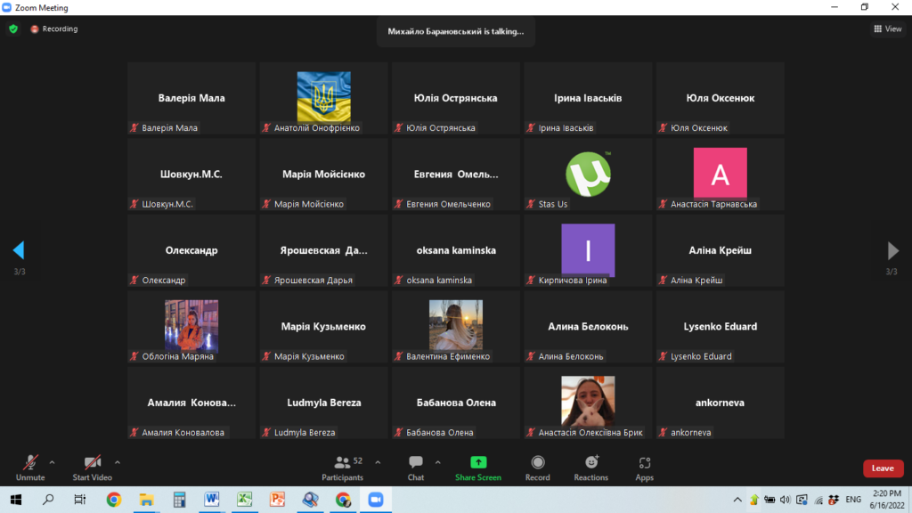Click the Record icon
Viewport: 912px width, 513px height.
click(x=538, y=467)
